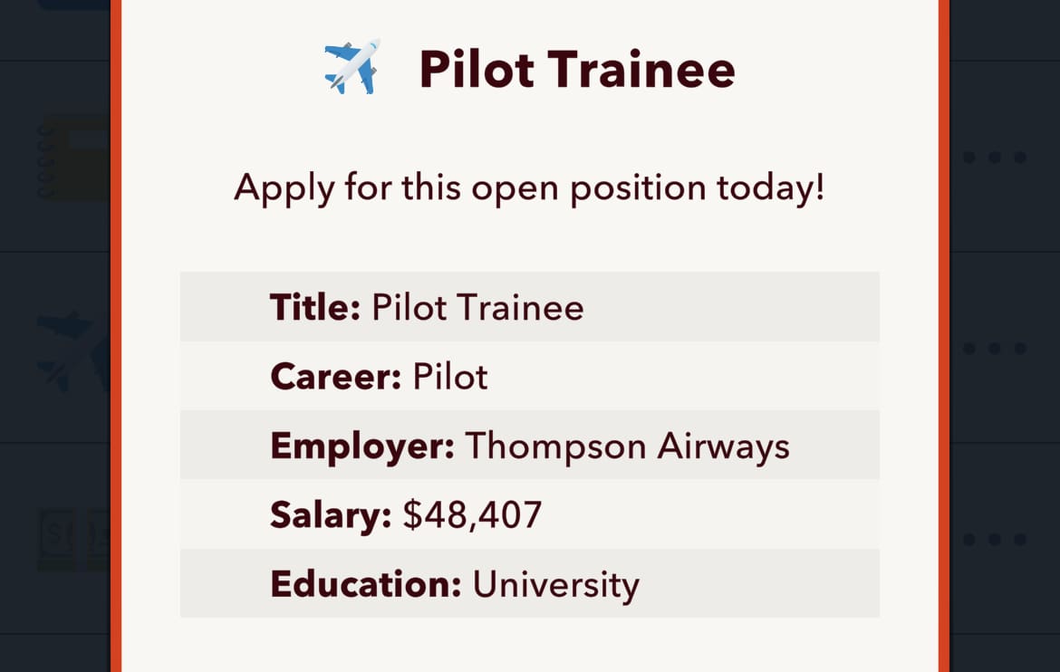Click the Pilot Trainee dialog title
The image size is (1060, 672).
point(577,67)
